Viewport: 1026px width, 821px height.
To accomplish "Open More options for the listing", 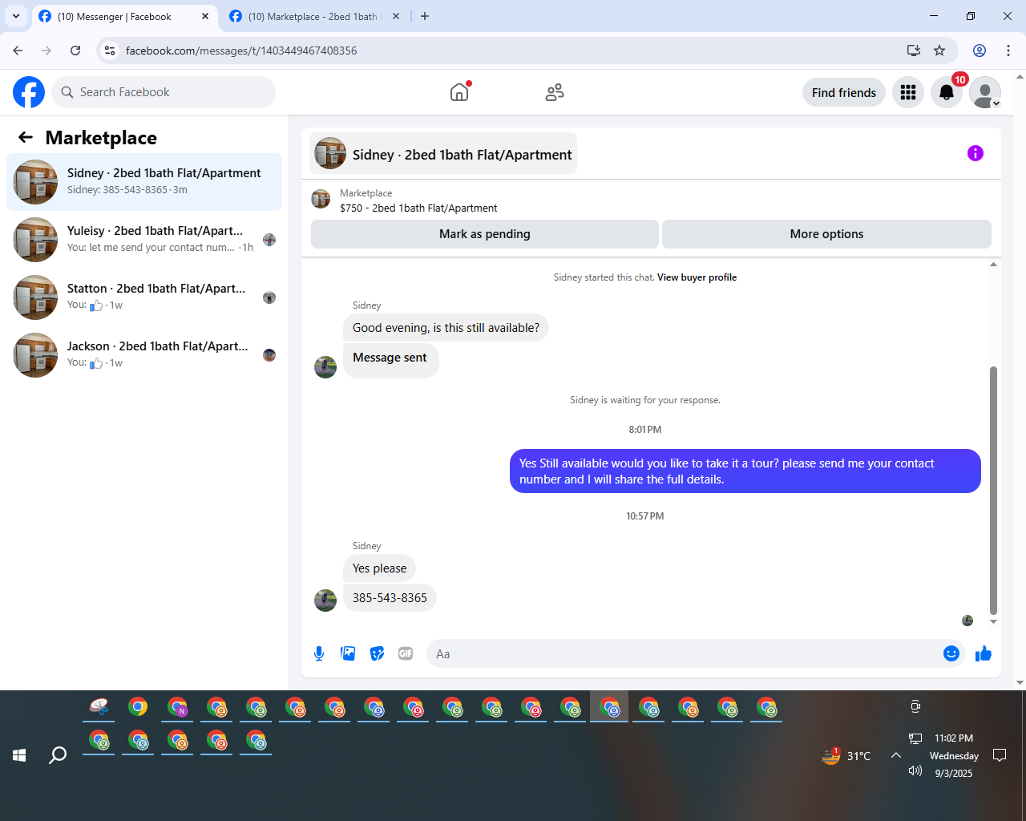I will click(826, 234).
